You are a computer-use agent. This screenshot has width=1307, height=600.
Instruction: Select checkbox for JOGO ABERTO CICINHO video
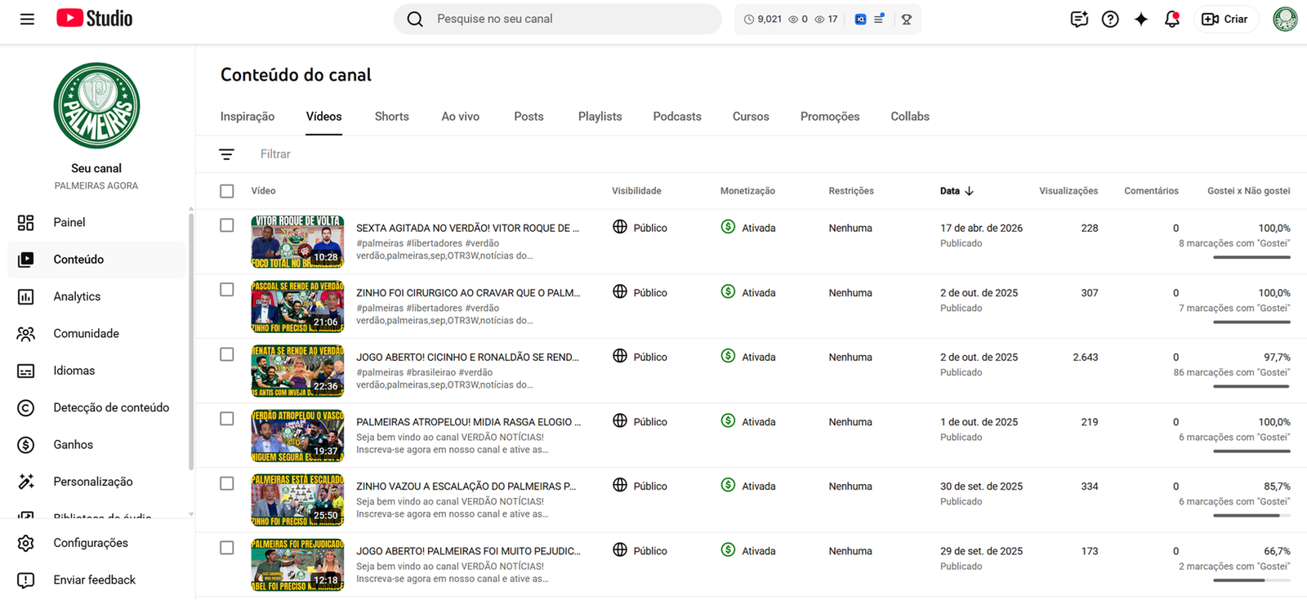[227, 354]
